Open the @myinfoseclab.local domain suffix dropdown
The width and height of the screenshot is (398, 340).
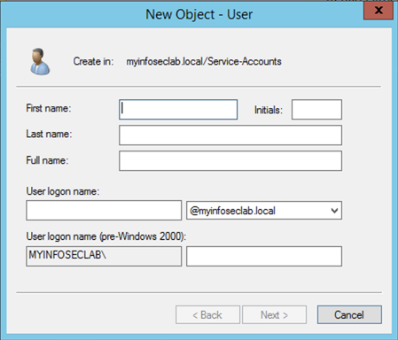pyautogui.click(x=264, y=211)
